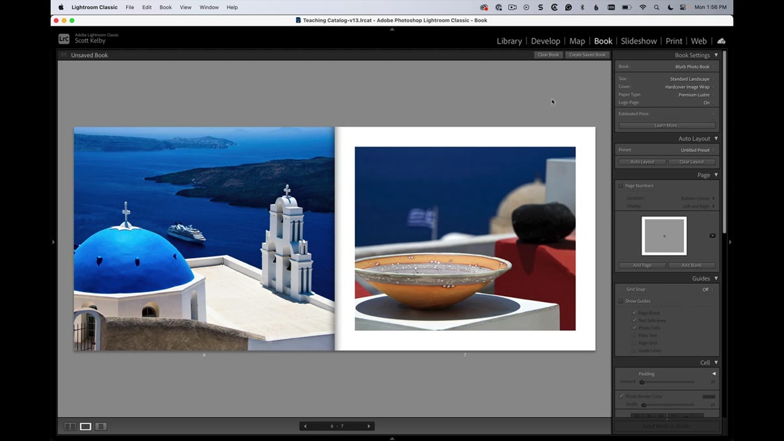This screenshot has width=784, height=441.
Task: Open the Book menu in menu bar
Action: point(166,7)
